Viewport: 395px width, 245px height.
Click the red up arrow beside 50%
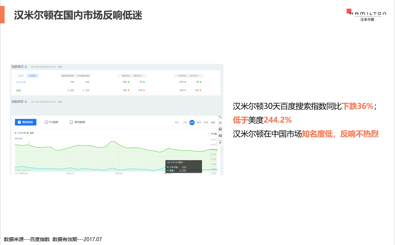185,90
